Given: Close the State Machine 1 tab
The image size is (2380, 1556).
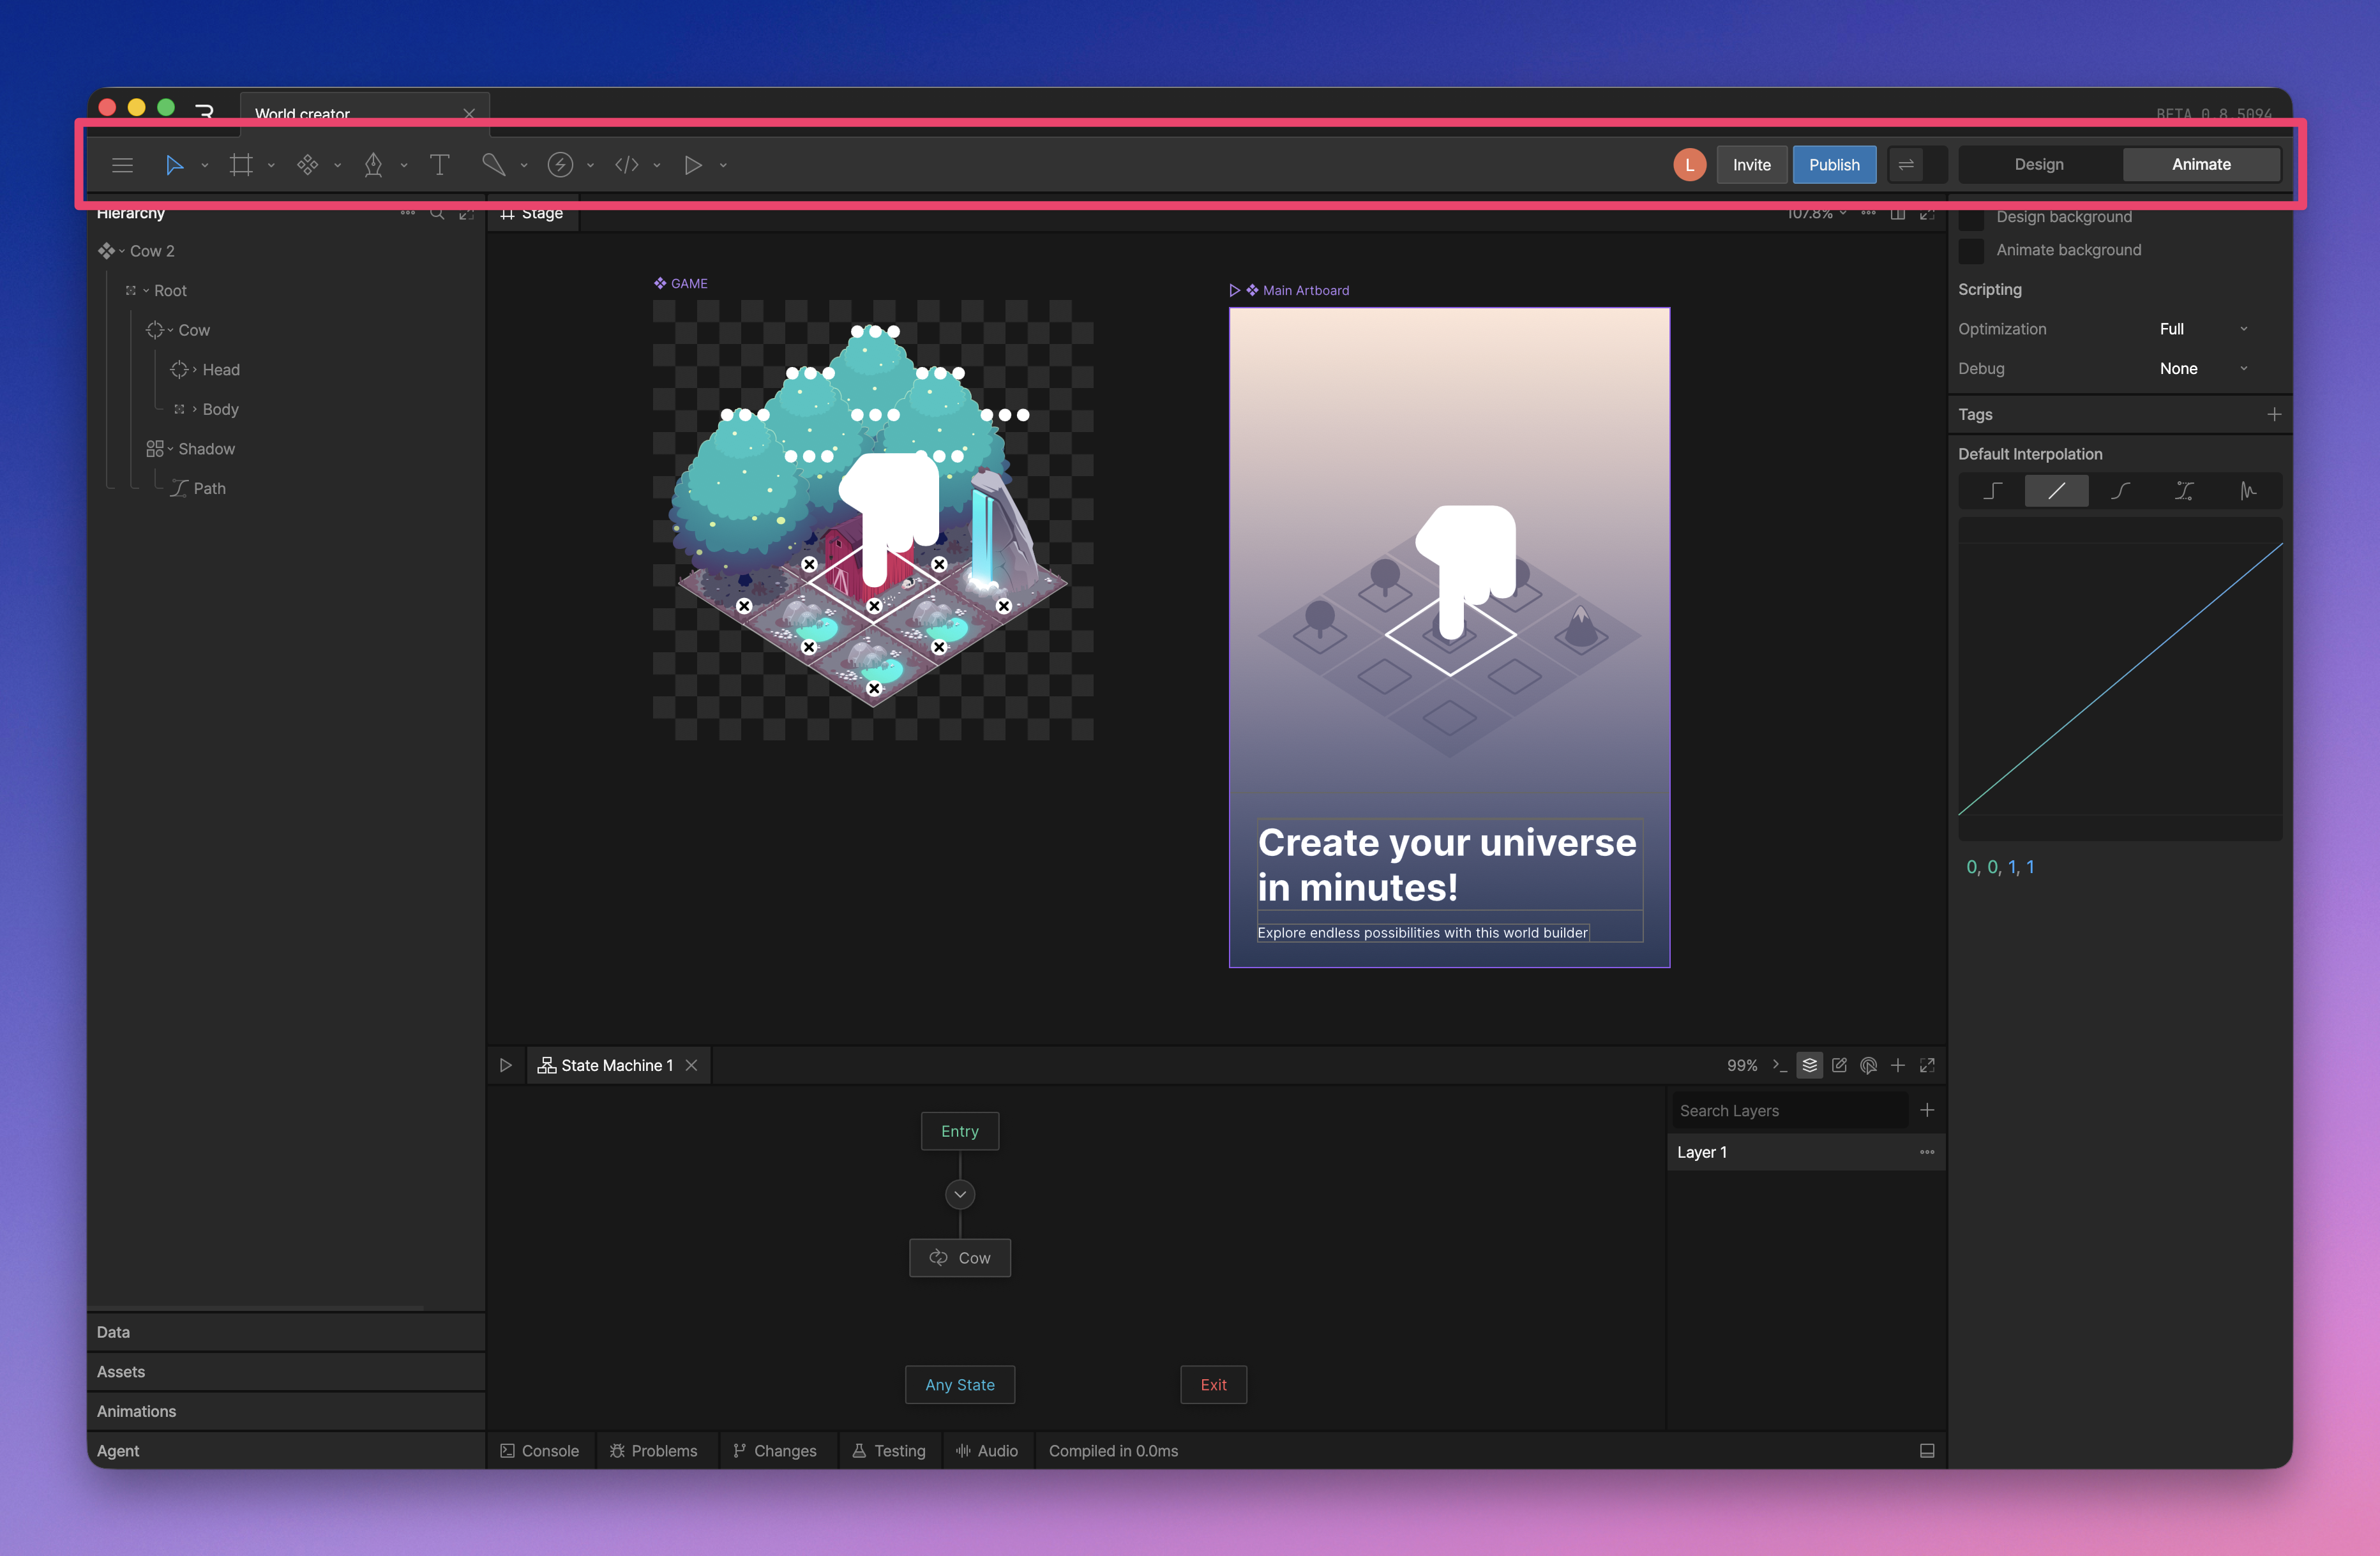Looking at the screenshot, I should click(x=691, y=1065).
